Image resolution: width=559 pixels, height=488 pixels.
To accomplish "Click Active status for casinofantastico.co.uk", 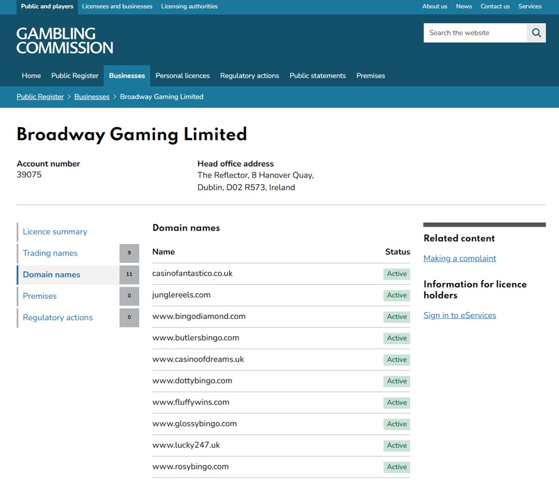I will [397, 274].
